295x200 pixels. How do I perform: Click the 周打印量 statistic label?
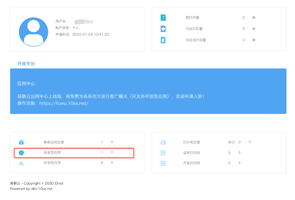click(x=192, y=18)
